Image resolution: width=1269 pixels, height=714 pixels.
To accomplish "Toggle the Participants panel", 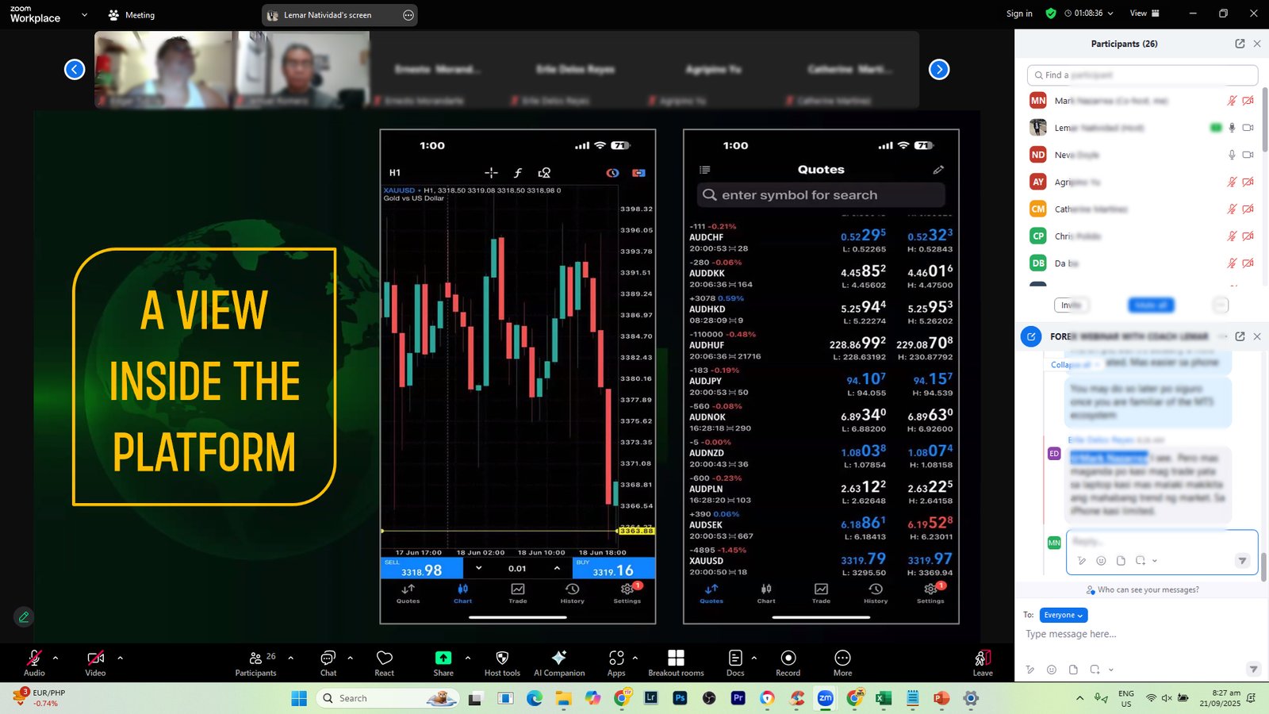I will pos(256,662).
